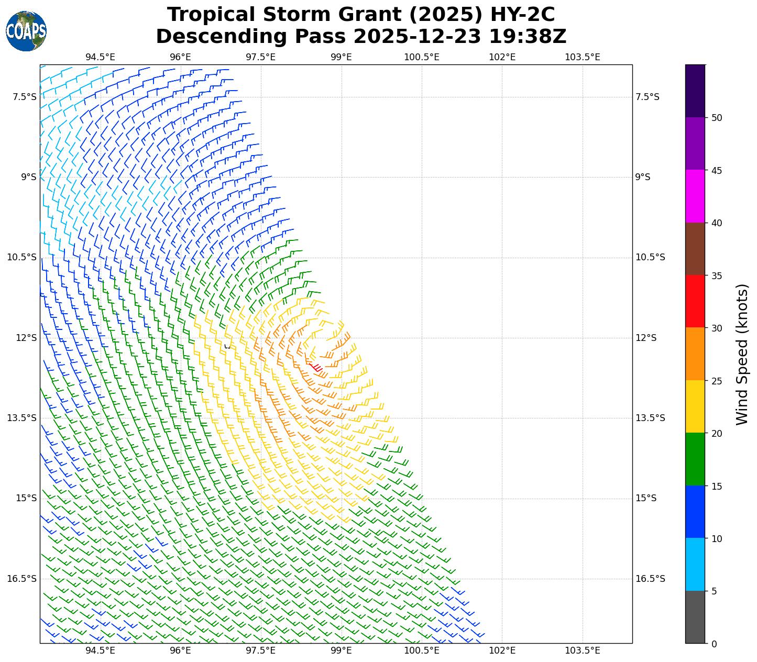Pick the green 15-20 knot colorbar band
Image resolution: width=757 pixels, height=662 pixels.
(x=695, y=459)
